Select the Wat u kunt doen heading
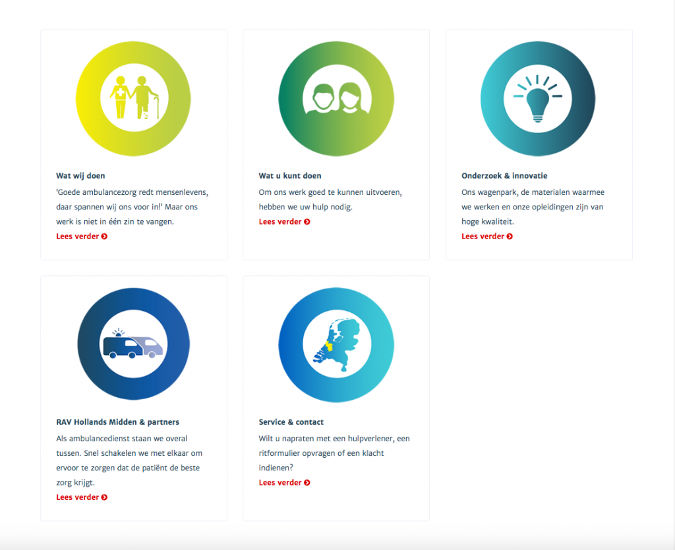 point(290,176)
